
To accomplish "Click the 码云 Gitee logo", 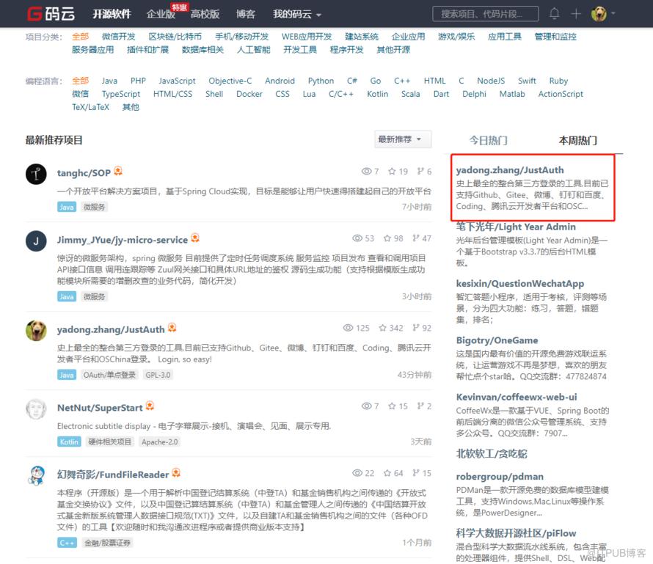I will pos(51,14).
